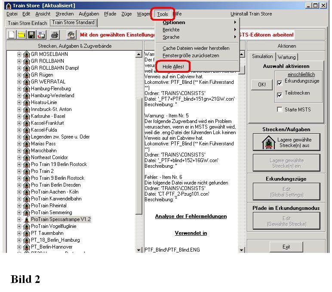Click train shed icon beside GR MOSELBAHN

click(26, 54)
